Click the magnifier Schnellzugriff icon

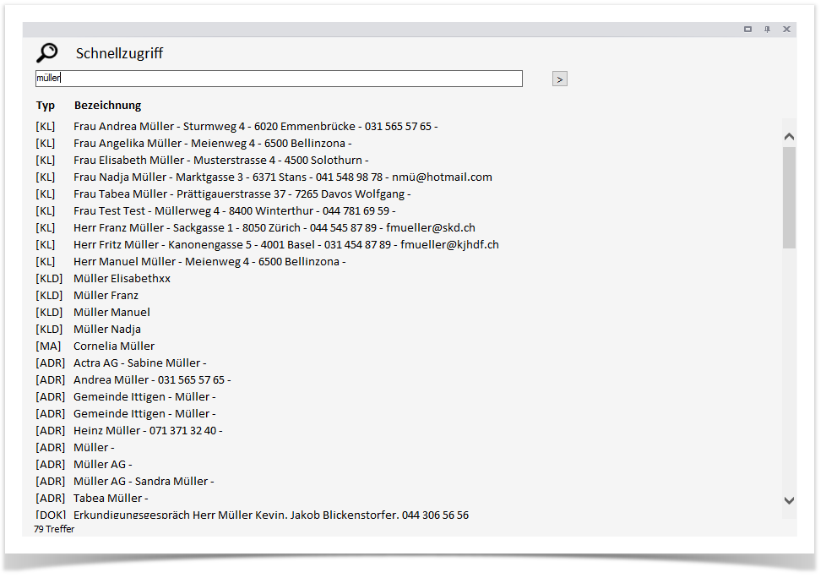pos(47,52)
